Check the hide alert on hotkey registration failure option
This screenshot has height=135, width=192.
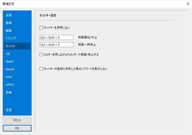click(41, 69)
